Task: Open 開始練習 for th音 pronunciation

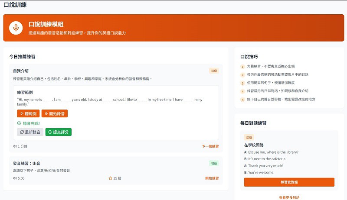Action: pyautogui.click(x=212, y=178)
